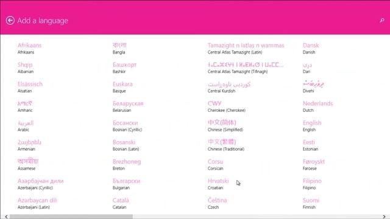The height and width of the screenshot is (219, 390).
Task: Select Alsatian (Elsässisch)
Action: [x=30, y=87]
